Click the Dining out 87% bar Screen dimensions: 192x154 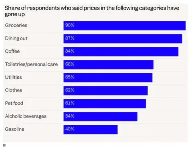123,39
